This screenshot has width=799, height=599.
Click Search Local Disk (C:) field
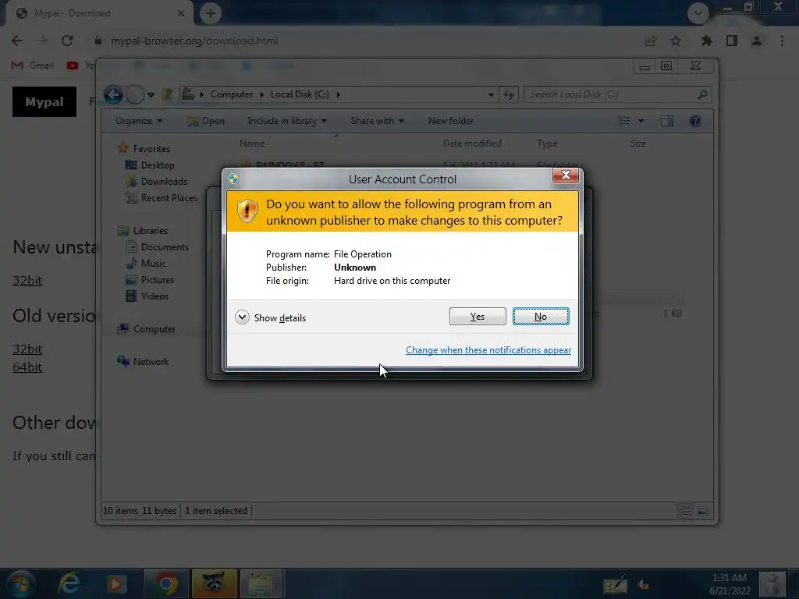618,94
